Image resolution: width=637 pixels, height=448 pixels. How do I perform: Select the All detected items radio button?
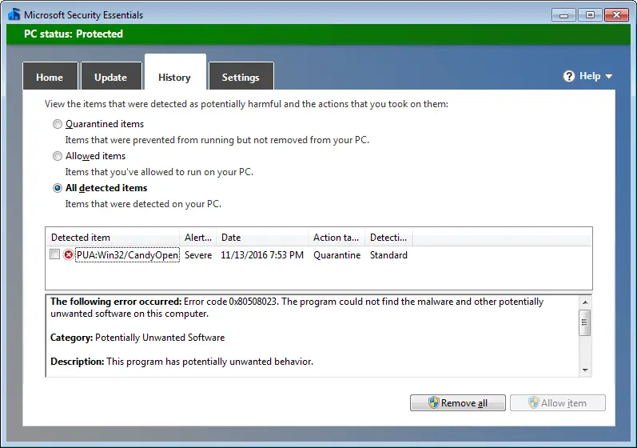(58, 188)
